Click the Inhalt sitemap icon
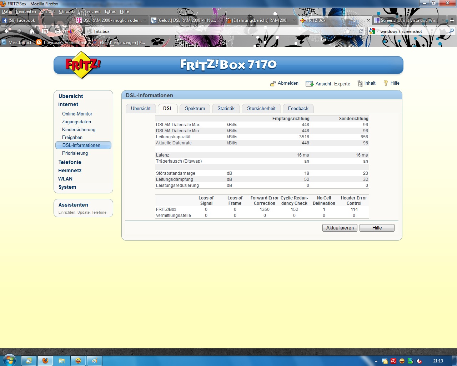Screen dimensions: 457x366 click(360, 83)
